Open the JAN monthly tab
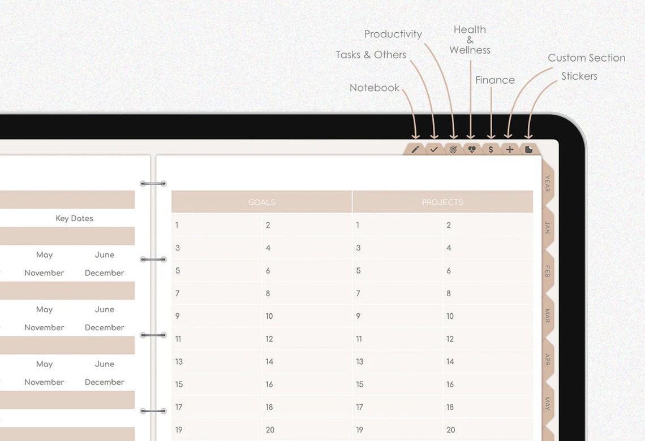The height and width of the screenshot is (441, 645). click(547, 226)
